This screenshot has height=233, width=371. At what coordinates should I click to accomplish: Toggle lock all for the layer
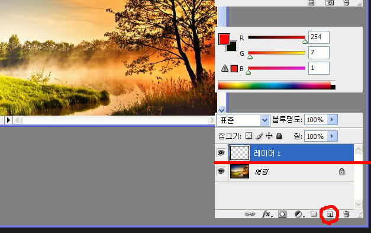pos(279,136)
